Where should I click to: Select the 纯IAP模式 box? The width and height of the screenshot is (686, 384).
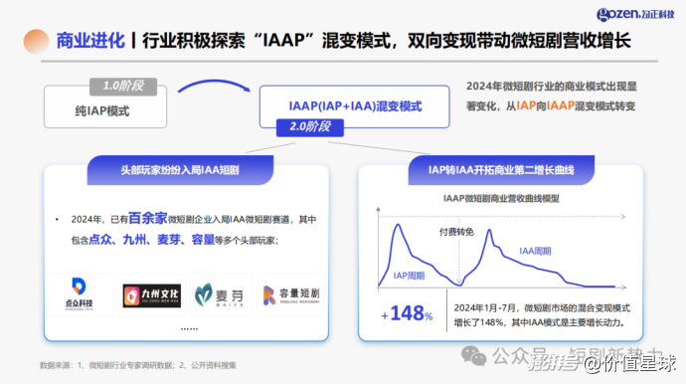click(105, 107)
